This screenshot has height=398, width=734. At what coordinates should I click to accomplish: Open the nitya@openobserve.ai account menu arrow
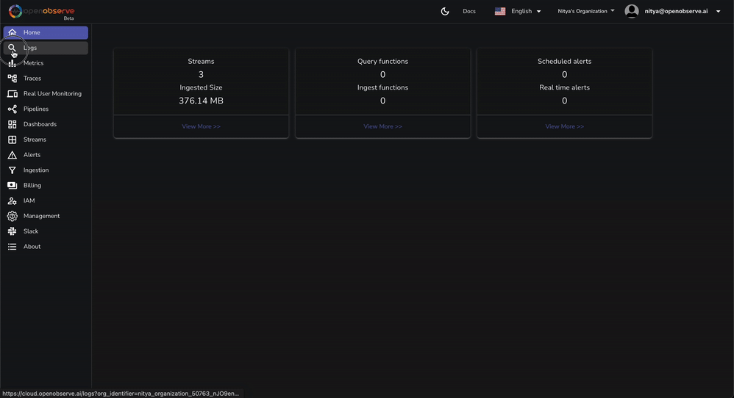[718, 11]
